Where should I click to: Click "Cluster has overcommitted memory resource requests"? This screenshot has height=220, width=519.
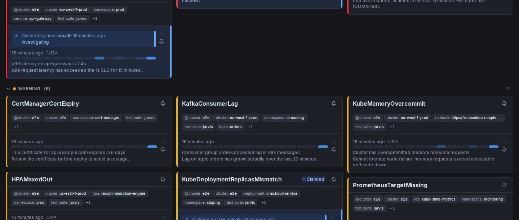click(x=411, y=153)
